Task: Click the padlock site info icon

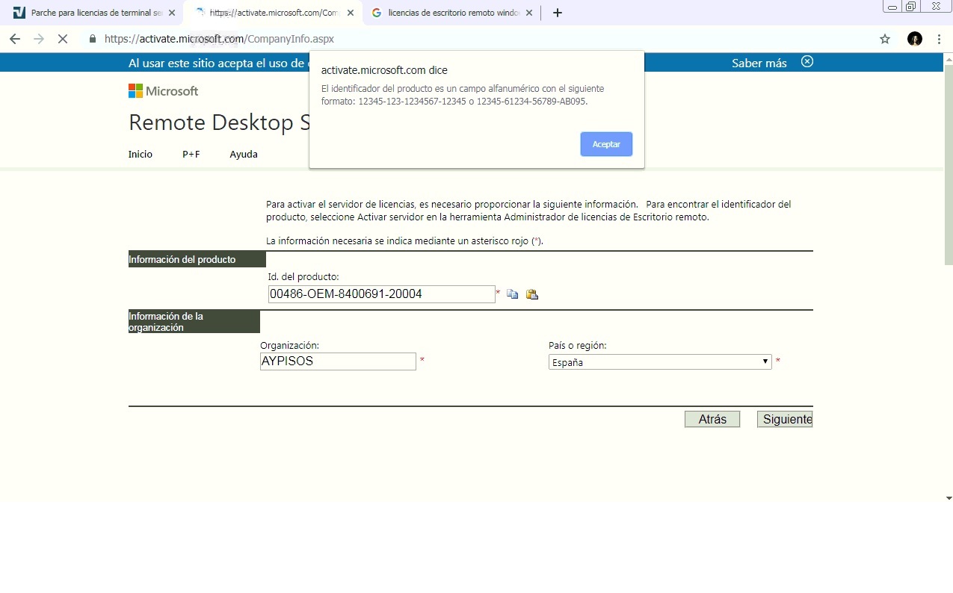Action: click(x=93, y=39)
